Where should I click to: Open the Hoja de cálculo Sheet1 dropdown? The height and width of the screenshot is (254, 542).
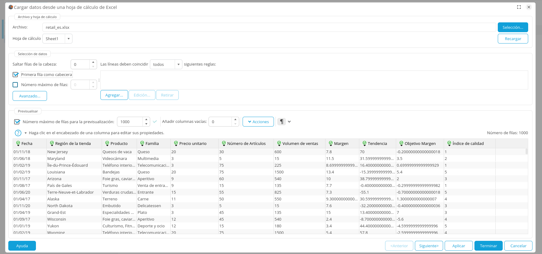[68, 39]
